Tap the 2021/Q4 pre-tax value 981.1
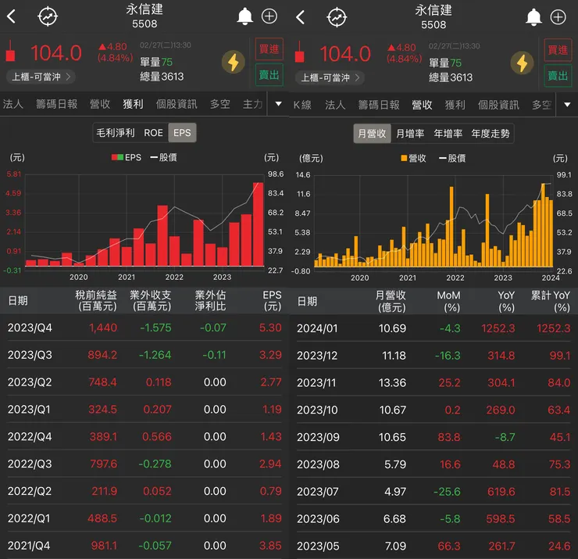The height and width of the screenshot is (559, 578). 104,546
